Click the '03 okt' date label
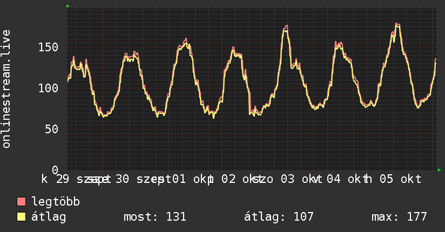The height and width of the screenshot is (232, 445). coord(301,179)
